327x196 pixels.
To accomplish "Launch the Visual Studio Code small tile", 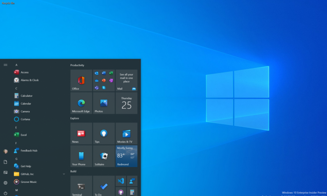I will tap(121, 181).
